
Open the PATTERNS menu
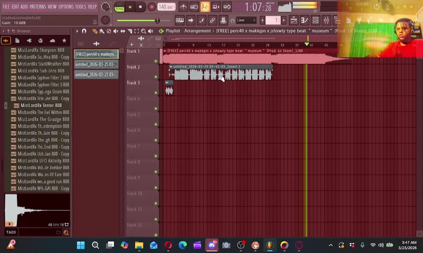point(38,7)
